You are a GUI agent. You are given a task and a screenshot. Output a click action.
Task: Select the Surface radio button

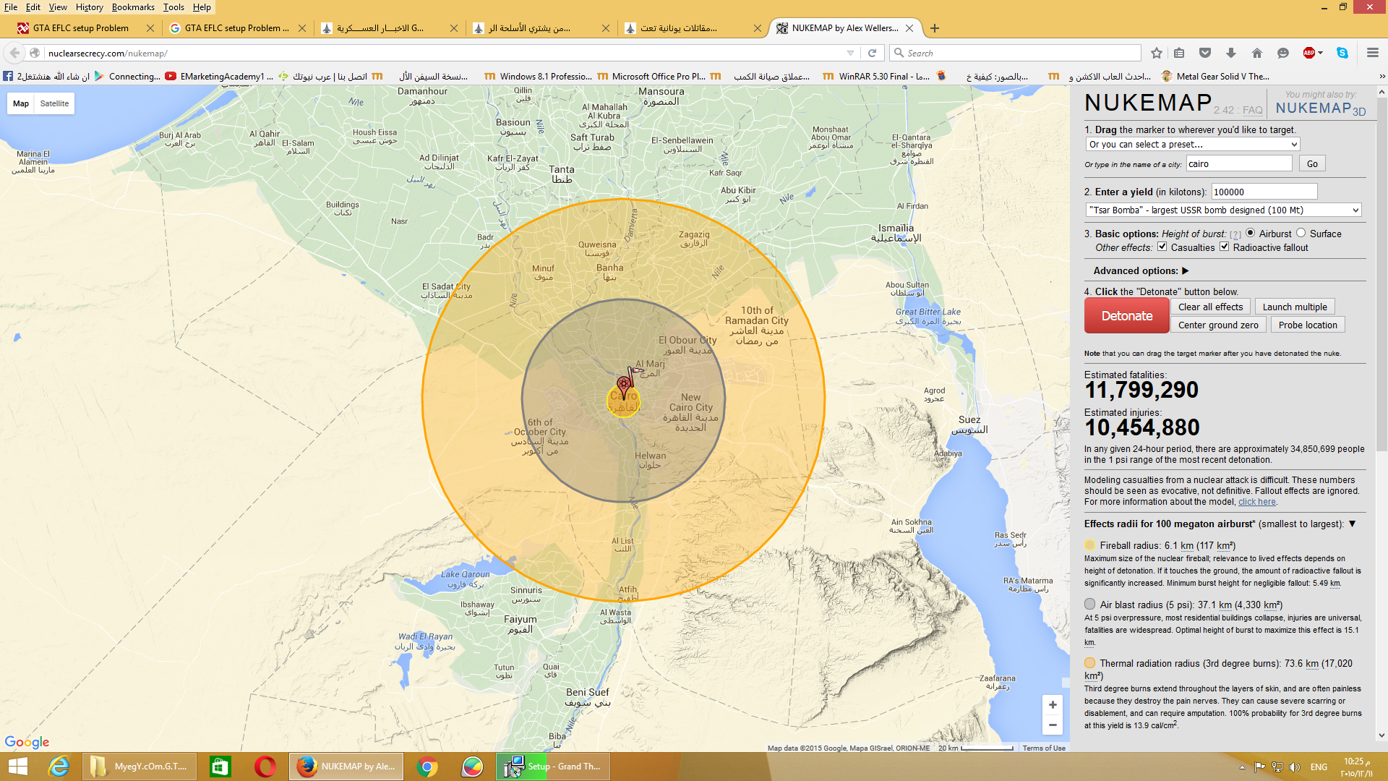[1301, 233]
